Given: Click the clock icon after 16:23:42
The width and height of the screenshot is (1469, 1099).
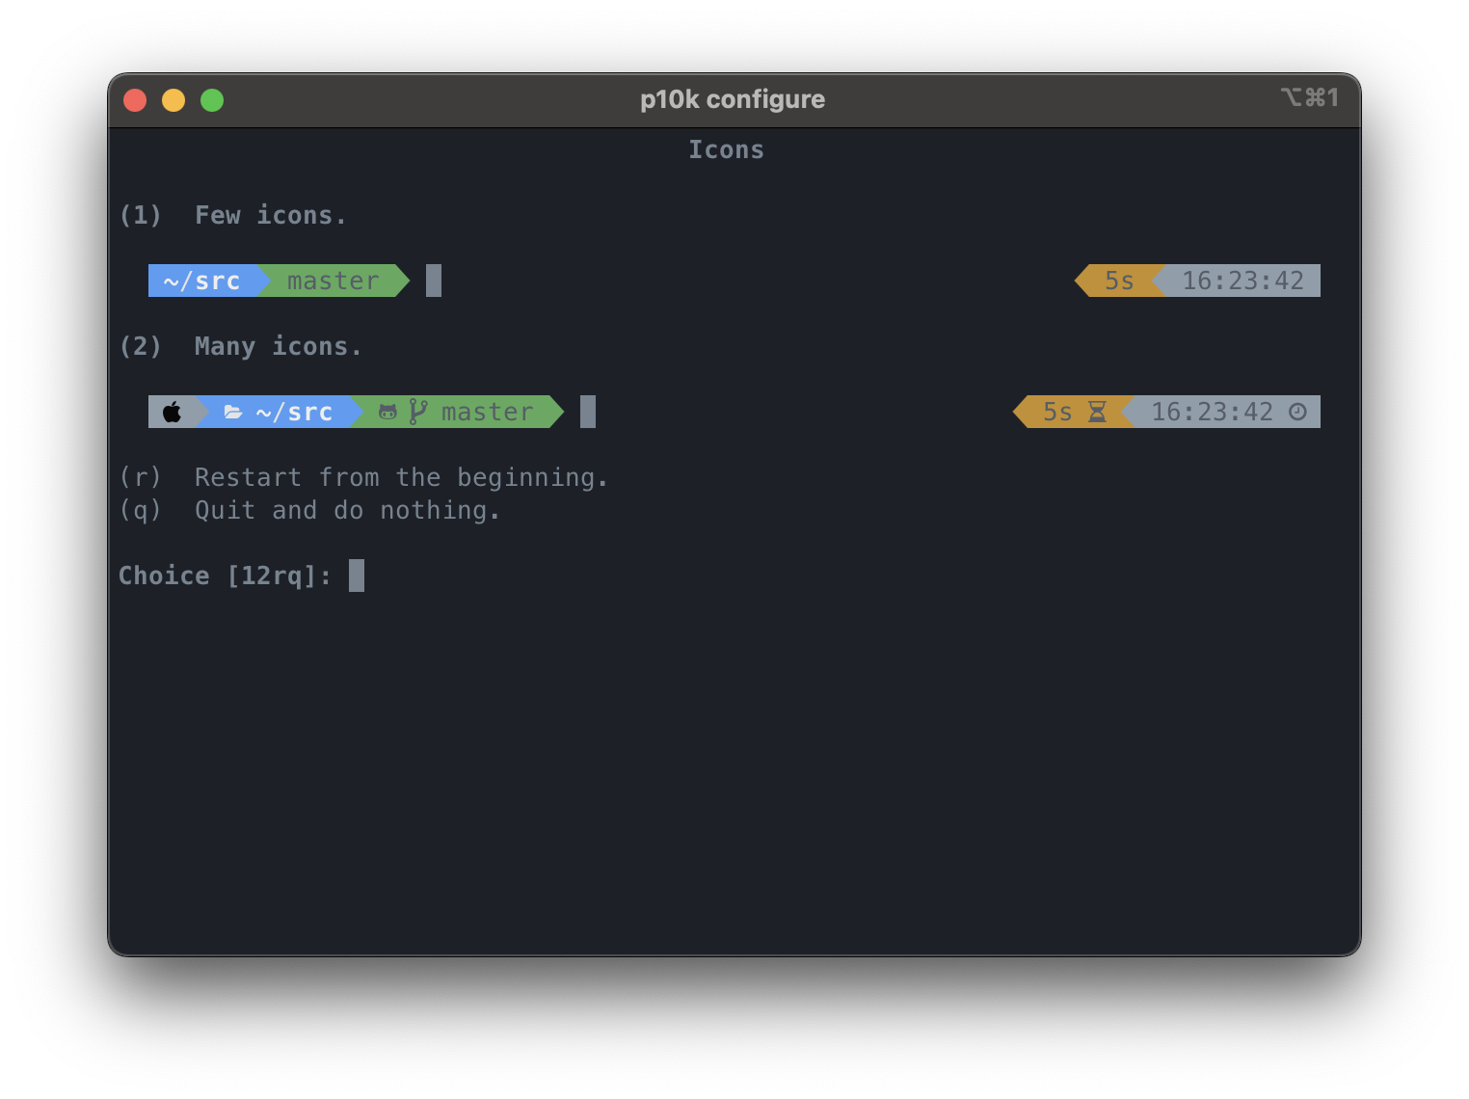Looking at the screenshot, I should point(1297,412).
